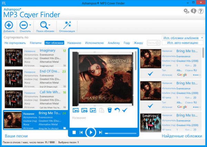Click the app icon in the title bar

tap(4, 3)
